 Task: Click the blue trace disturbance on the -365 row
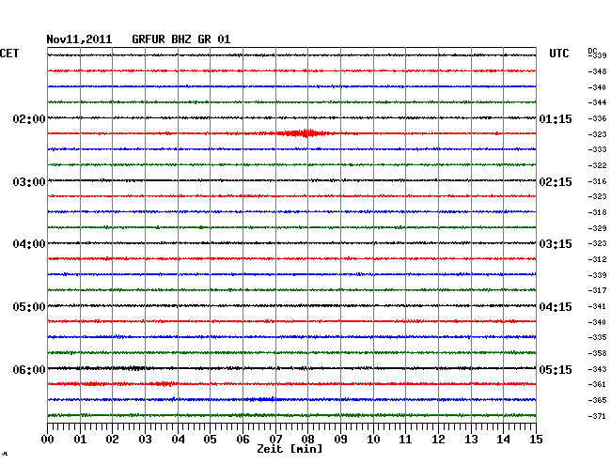pos(262,399)
